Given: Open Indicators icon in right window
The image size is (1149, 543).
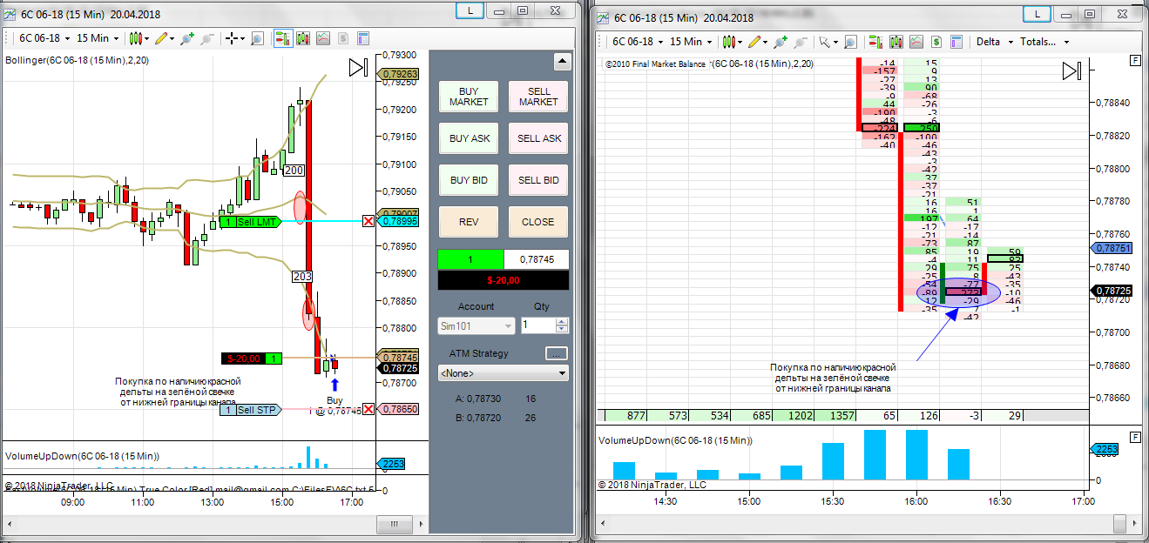Looking at the screenshot, I should click(916, 41).
